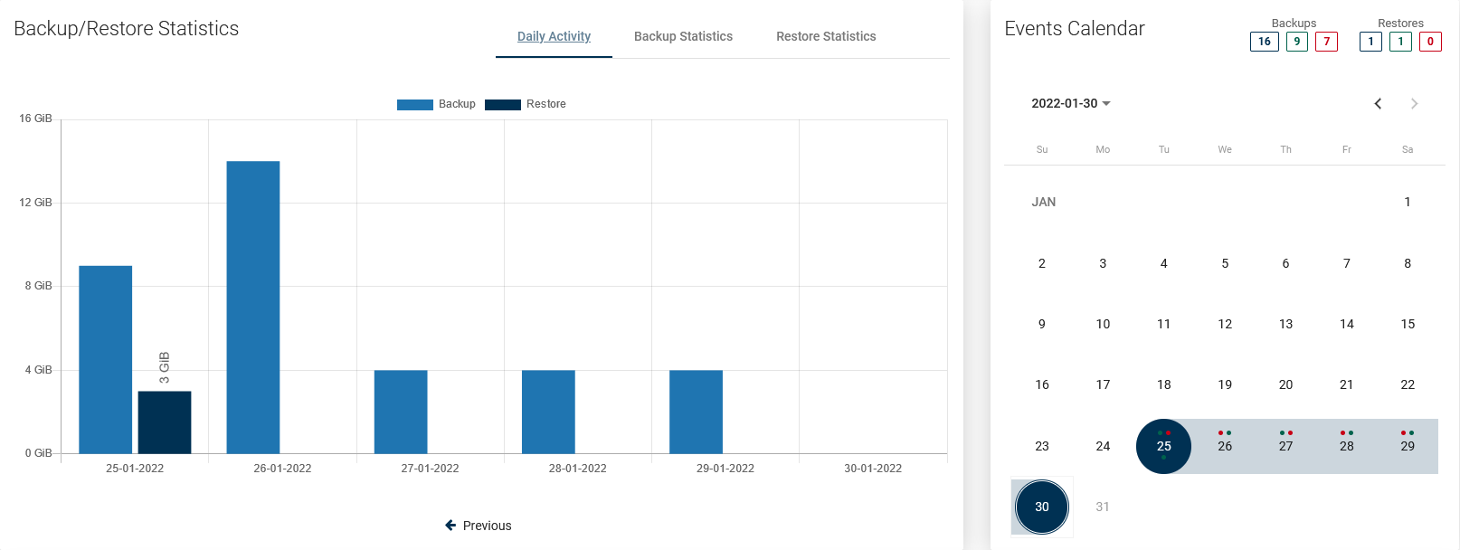Click successful backups counter showing 9

pyautogui.click(x=1296, y=42)
